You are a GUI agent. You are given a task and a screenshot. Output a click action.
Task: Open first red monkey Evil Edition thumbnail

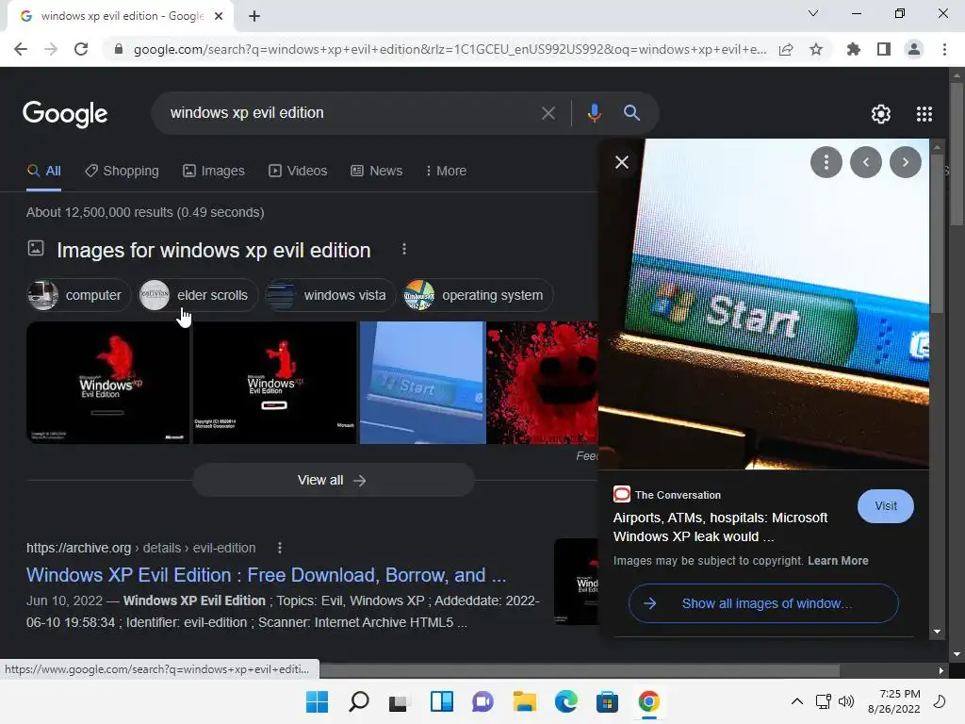pos(107,383)
